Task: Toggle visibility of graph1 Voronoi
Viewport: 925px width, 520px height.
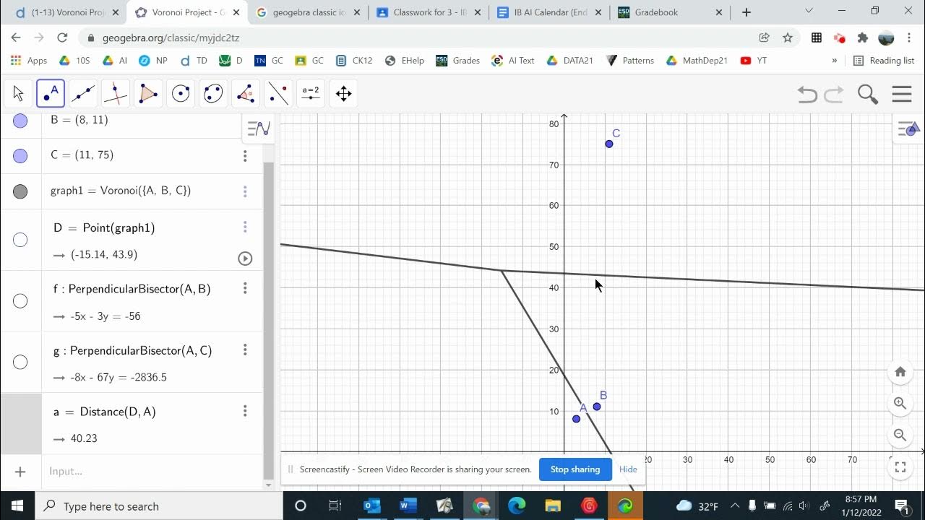Action: tap(20, 191)
